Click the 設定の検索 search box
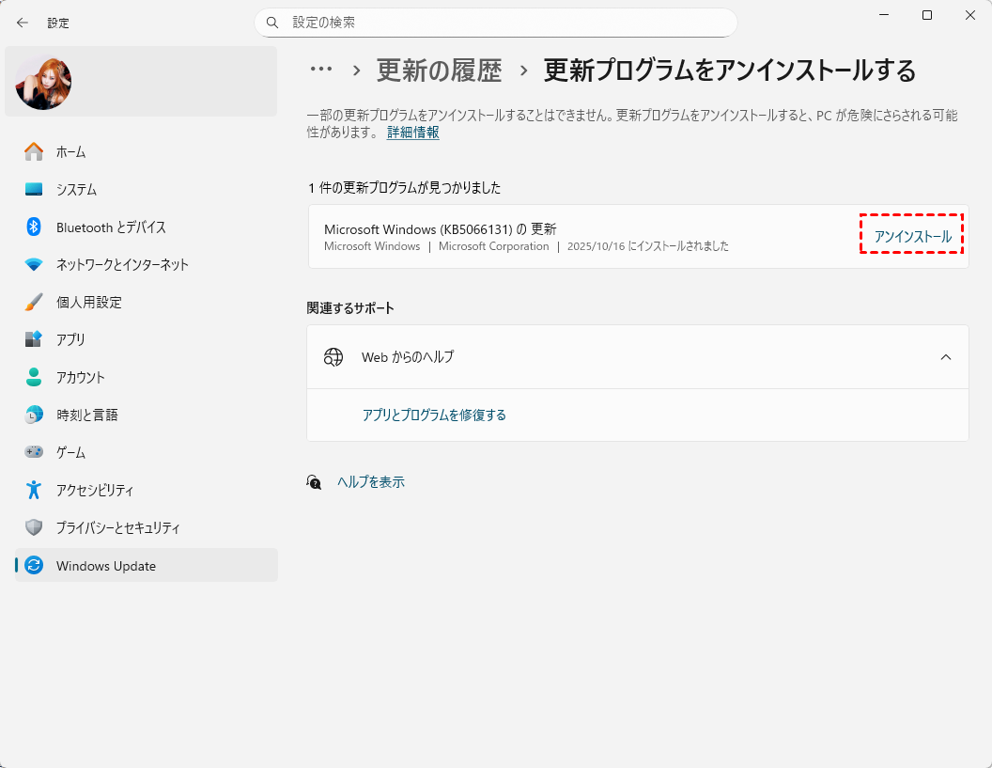 495,22
